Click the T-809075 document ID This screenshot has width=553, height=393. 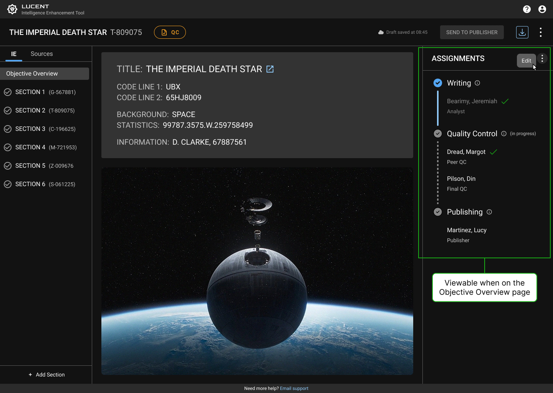126,32
